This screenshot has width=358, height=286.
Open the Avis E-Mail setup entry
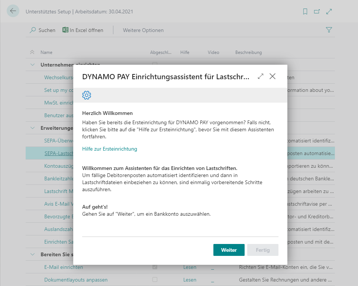coord(59,204)
